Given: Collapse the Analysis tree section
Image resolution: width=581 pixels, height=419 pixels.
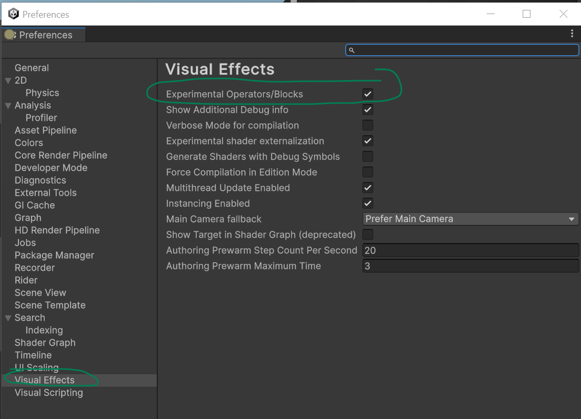Looking at the screenshot, I should (x=7, y=105).
